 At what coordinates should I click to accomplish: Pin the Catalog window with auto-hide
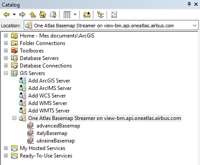(189, 4)
